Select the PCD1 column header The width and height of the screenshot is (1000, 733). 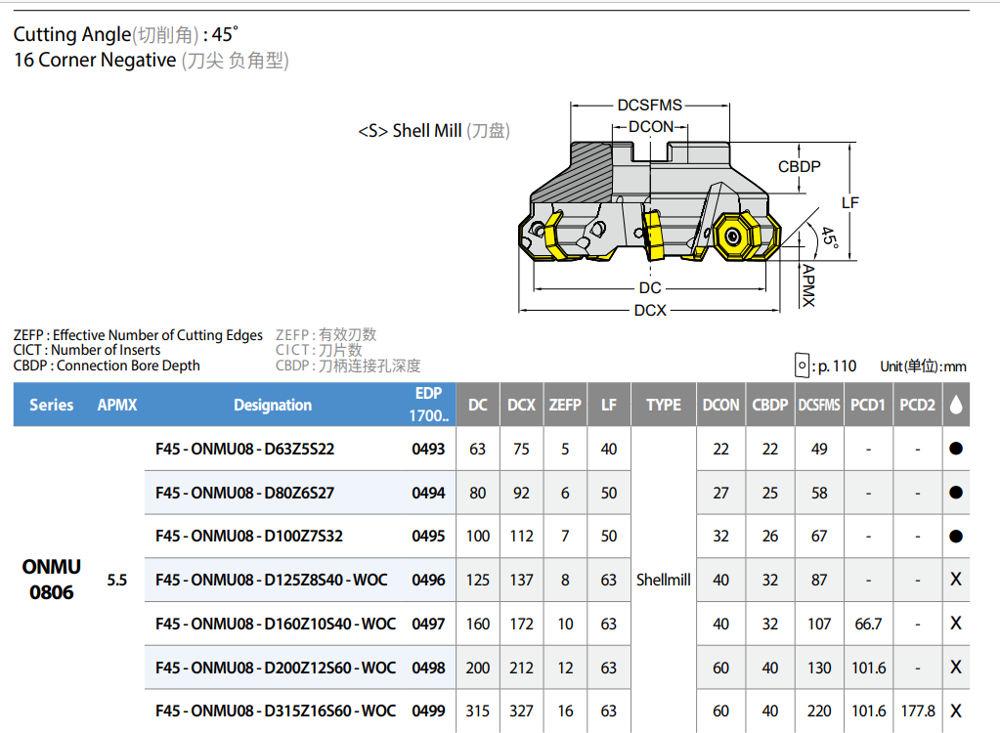(x=868, y=405)
